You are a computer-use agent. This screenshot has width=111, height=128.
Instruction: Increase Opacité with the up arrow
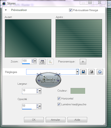pos(37,105)
